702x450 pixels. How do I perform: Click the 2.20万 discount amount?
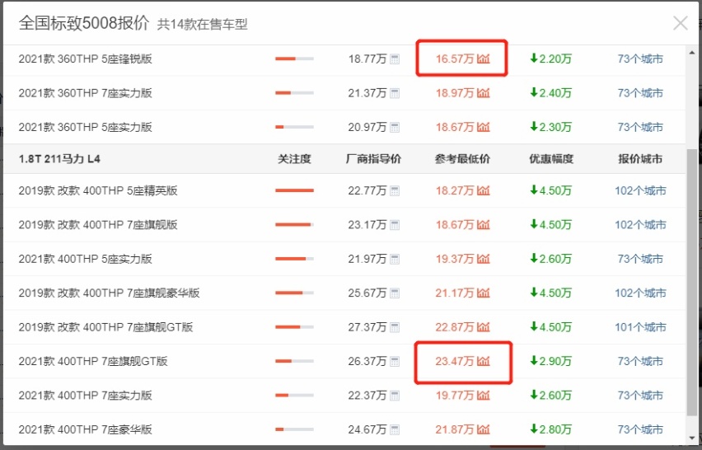(x=550, y=59)
